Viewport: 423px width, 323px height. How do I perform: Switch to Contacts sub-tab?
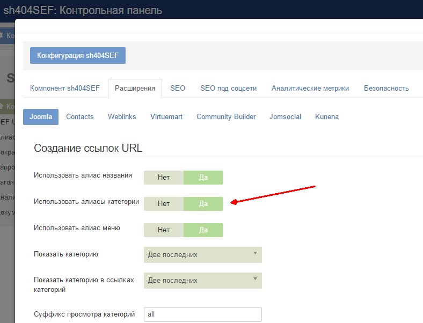click(80, 116)
